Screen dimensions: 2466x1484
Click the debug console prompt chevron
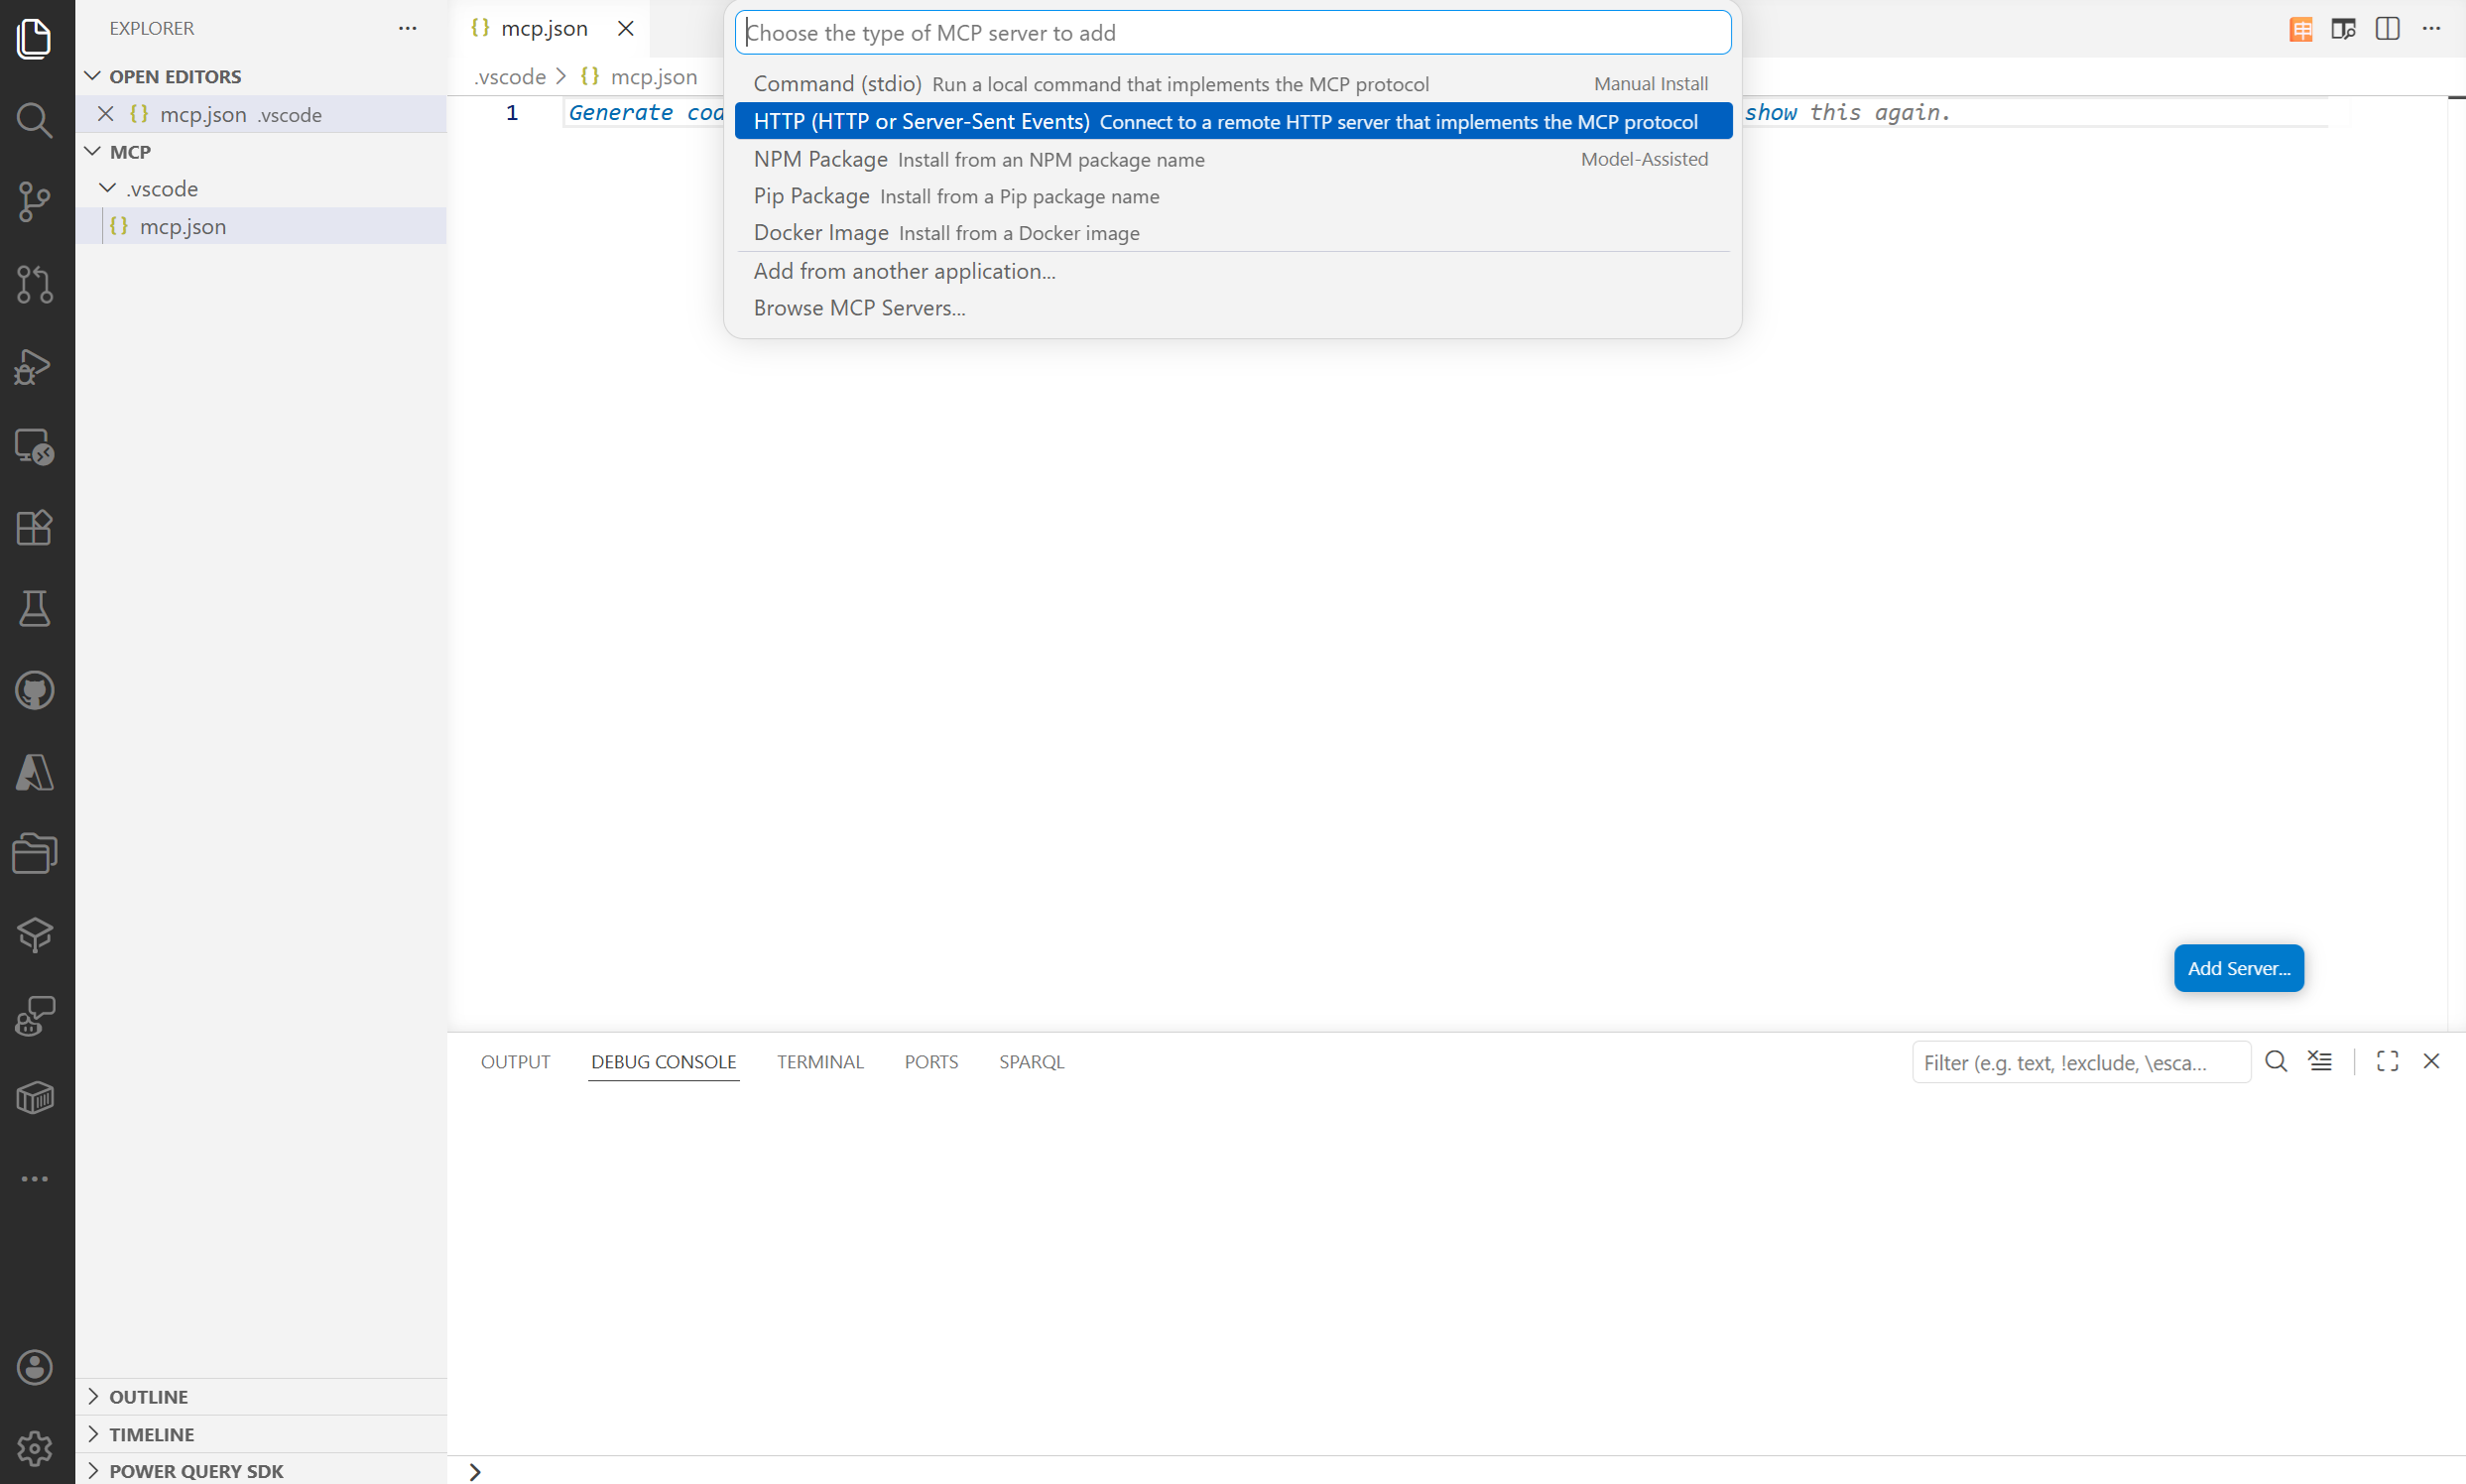[475, 1472]
